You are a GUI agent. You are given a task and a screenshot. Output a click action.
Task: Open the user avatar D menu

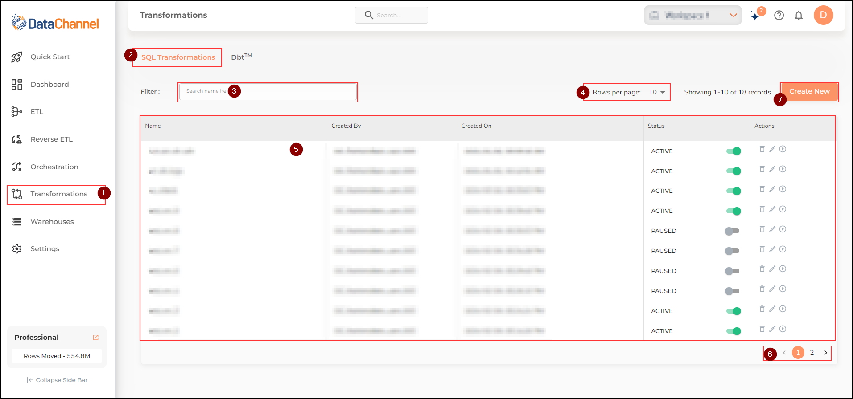point(823,15)
